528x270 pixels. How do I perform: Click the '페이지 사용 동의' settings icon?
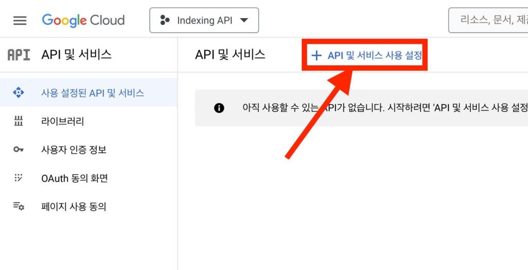point(19,207)
